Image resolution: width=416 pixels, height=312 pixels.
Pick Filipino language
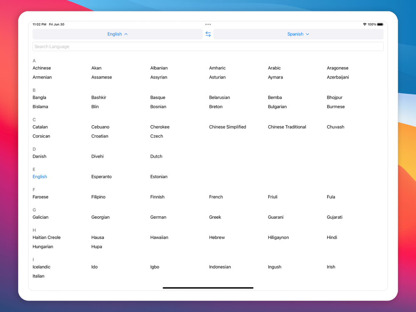tap(98, 197)
